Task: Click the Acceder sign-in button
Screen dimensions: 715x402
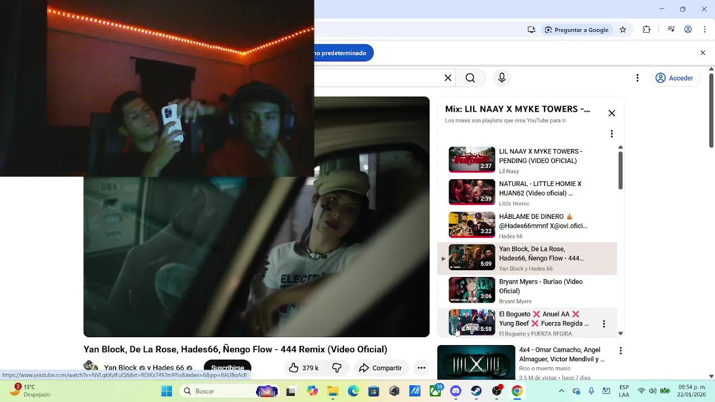Action: pos(674,78)
